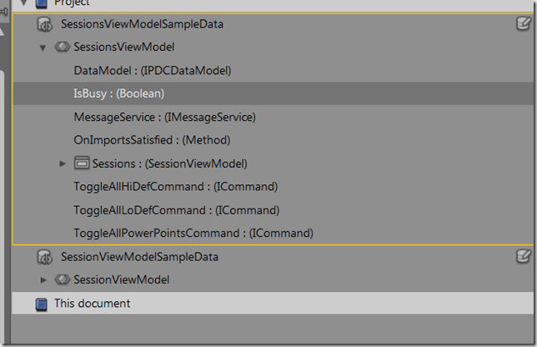The height and width of the screenshot is (347, 537).
Task: Open edit sample data for SessionViewModelSampleData
Action: 524,256
